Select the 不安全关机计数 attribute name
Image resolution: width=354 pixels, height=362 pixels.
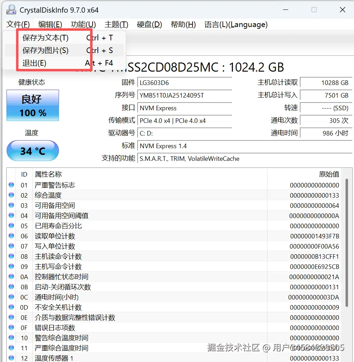pyautogui.click(x=58, y=307)
